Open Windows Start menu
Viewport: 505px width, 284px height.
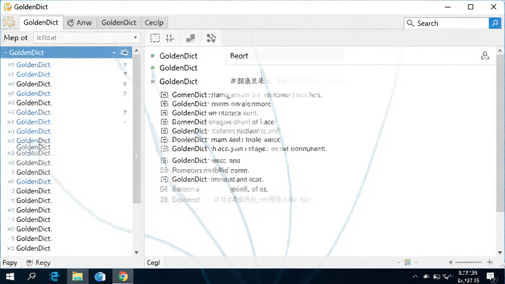(x=10, y=276)
